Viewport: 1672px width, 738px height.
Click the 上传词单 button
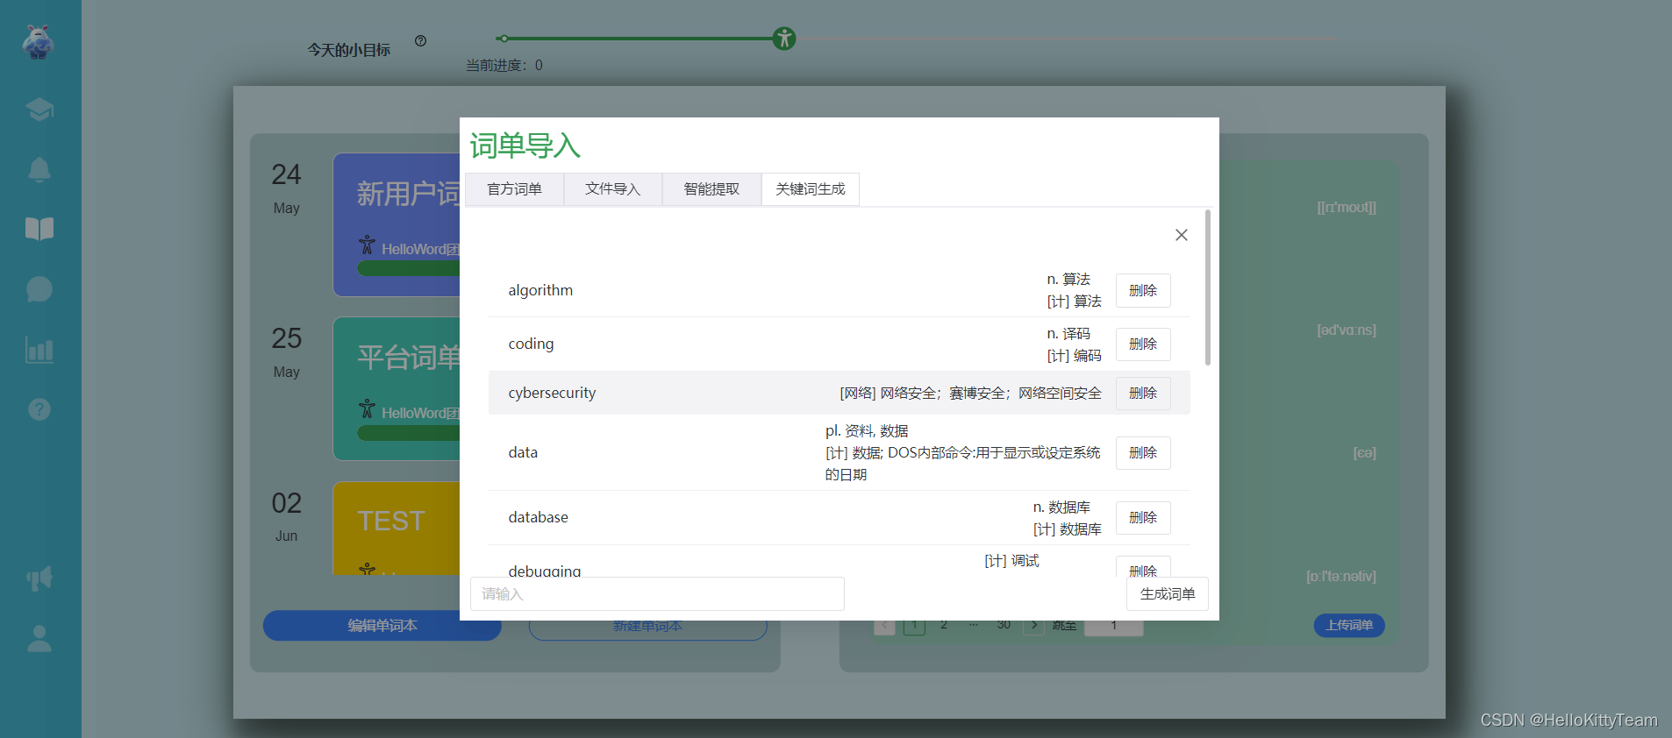click(x=1349, y=625)
